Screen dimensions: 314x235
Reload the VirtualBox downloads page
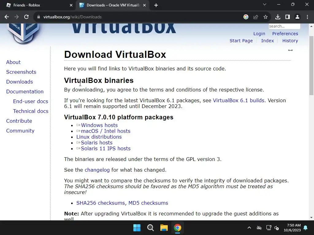[26, 17]
